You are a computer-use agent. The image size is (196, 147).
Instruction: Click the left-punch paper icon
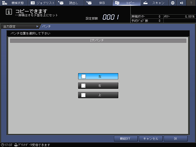[x=83, y=77]
